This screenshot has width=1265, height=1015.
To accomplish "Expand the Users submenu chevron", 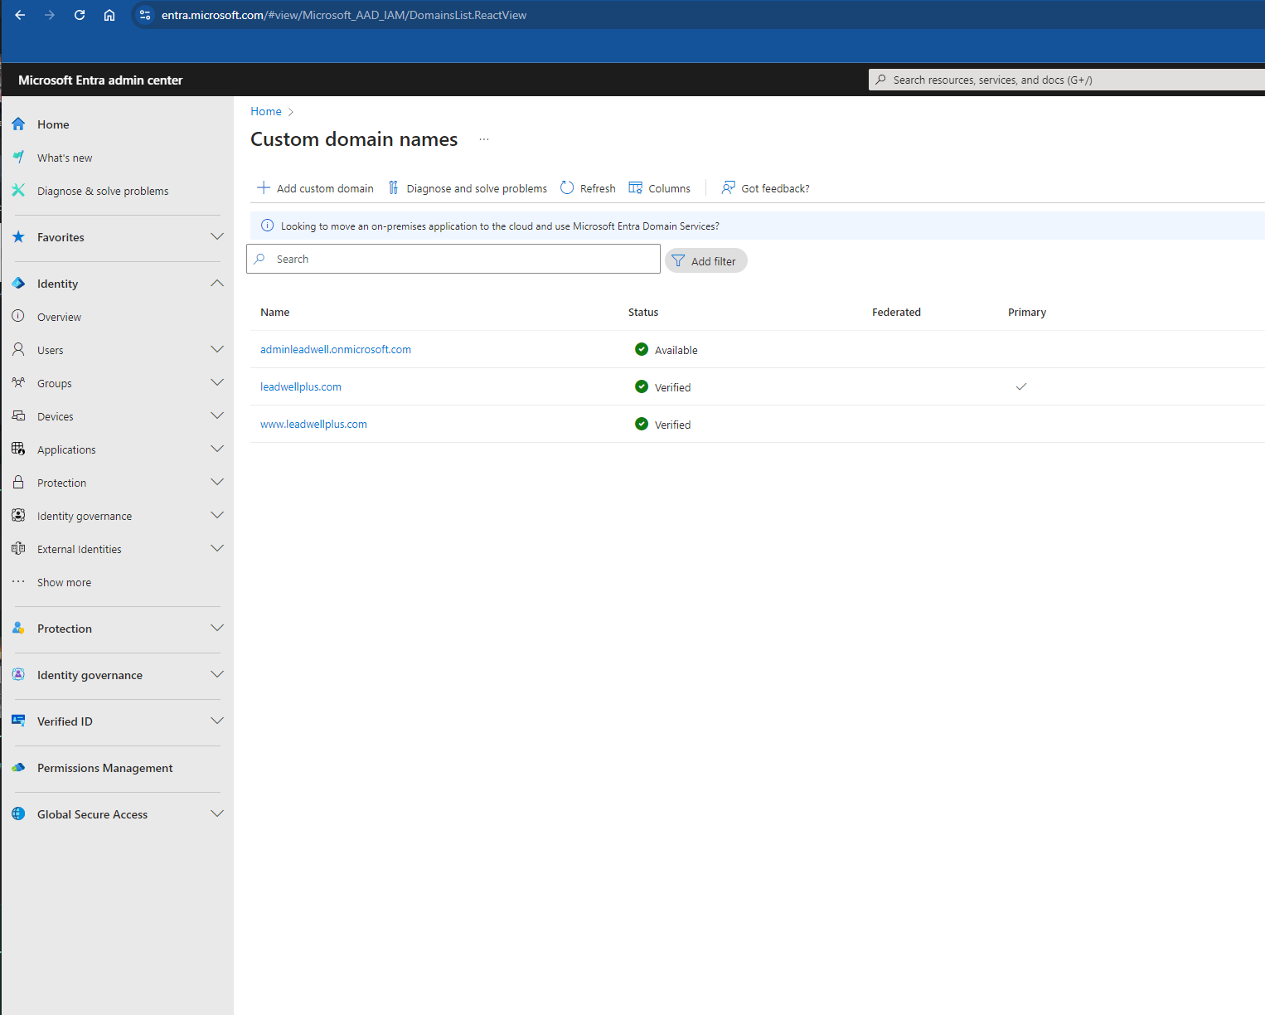I will 217,349.
